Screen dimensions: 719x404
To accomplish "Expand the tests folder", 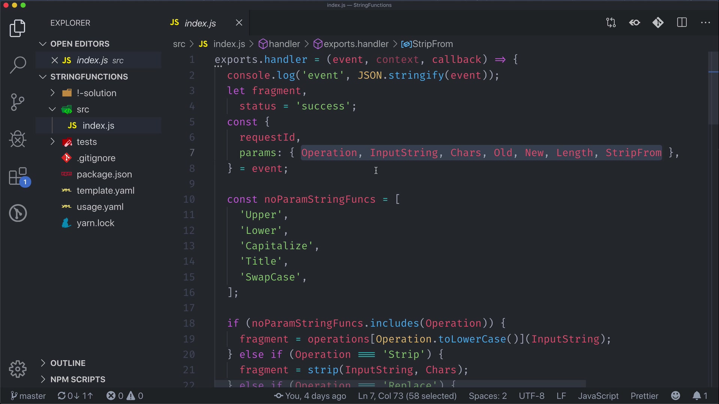I will (x=87, y=142).
